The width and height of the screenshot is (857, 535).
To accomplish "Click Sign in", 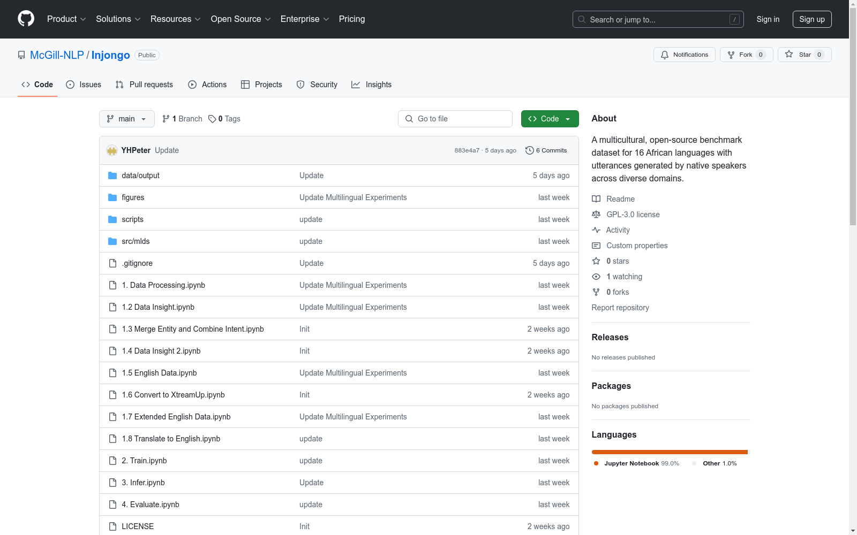I will point(768,19).
